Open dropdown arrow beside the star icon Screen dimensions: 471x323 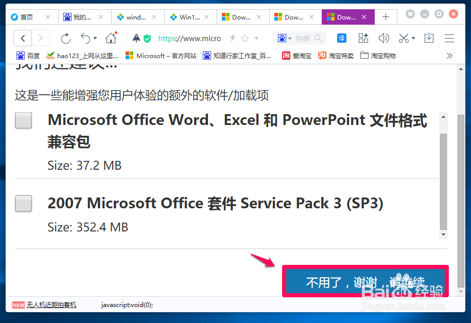tap(256, 38)
